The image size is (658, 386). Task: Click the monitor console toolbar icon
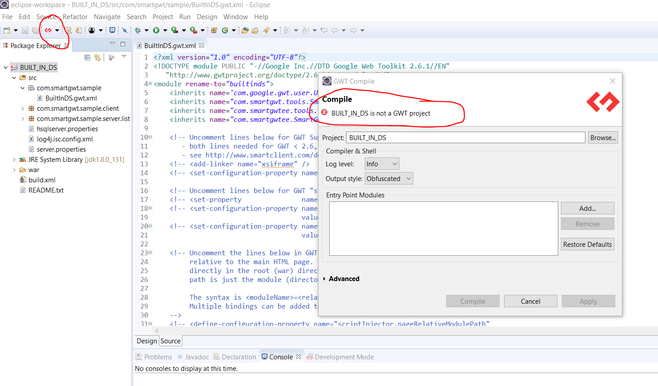click(112, 30)
